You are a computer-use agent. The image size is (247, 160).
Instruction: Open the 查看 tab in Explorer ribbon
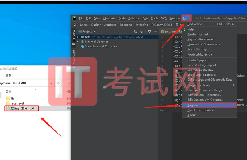(8, 75)
